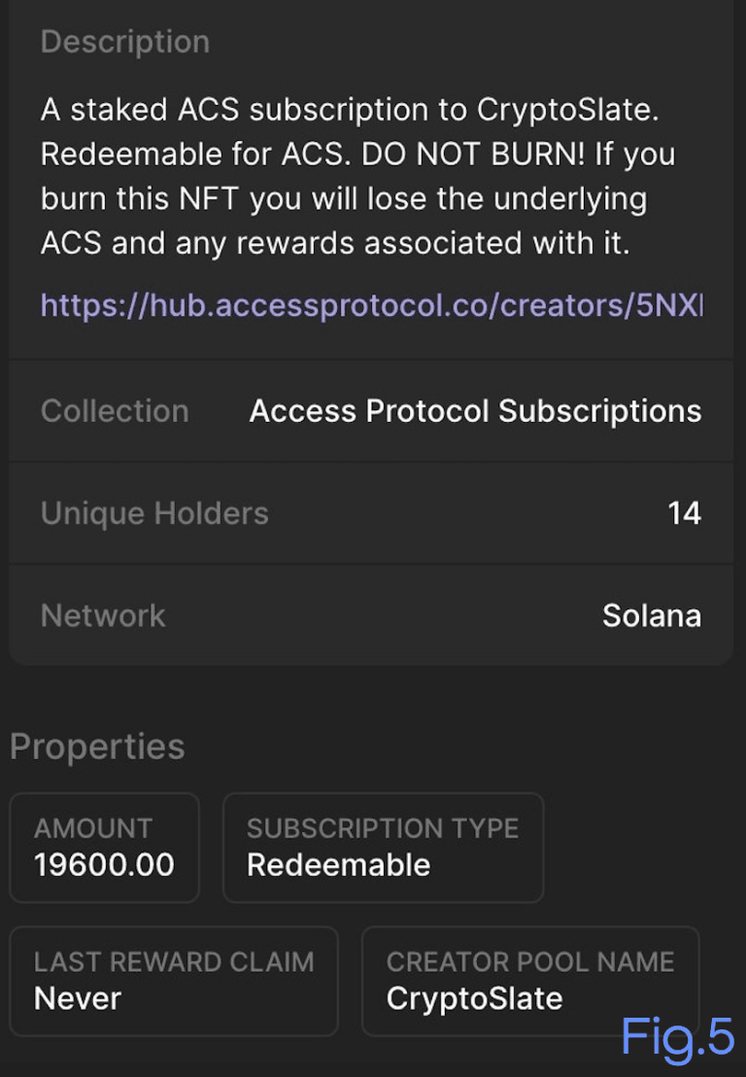Open the hub.accessprotocol.co creators link
746x1077 pixels.
(370, 305)
